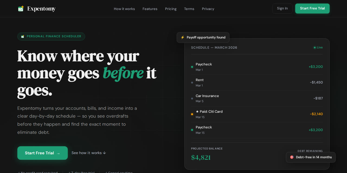Viewport: 347px width, 173px height.
Task: Open the Pricing nav link
Action: tap(171, 9)
